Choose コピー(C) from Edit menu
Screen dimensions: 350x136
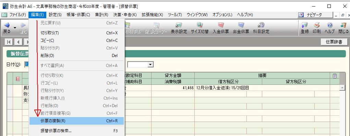pyautogui.click(x=76, y=41)
